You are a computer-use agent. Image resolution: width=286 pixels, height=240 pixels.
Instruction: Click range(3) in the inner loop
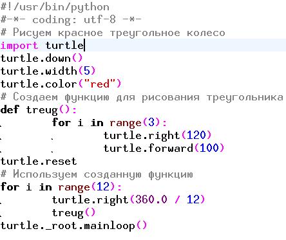tap(135, 123)
